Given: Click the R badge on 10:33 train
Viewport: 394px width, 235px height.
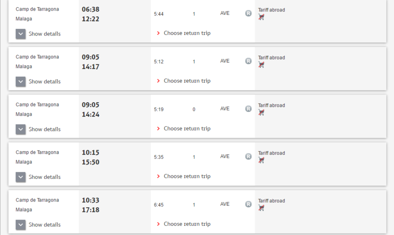Looking at the screenshot, I should (x=248, y=204).
